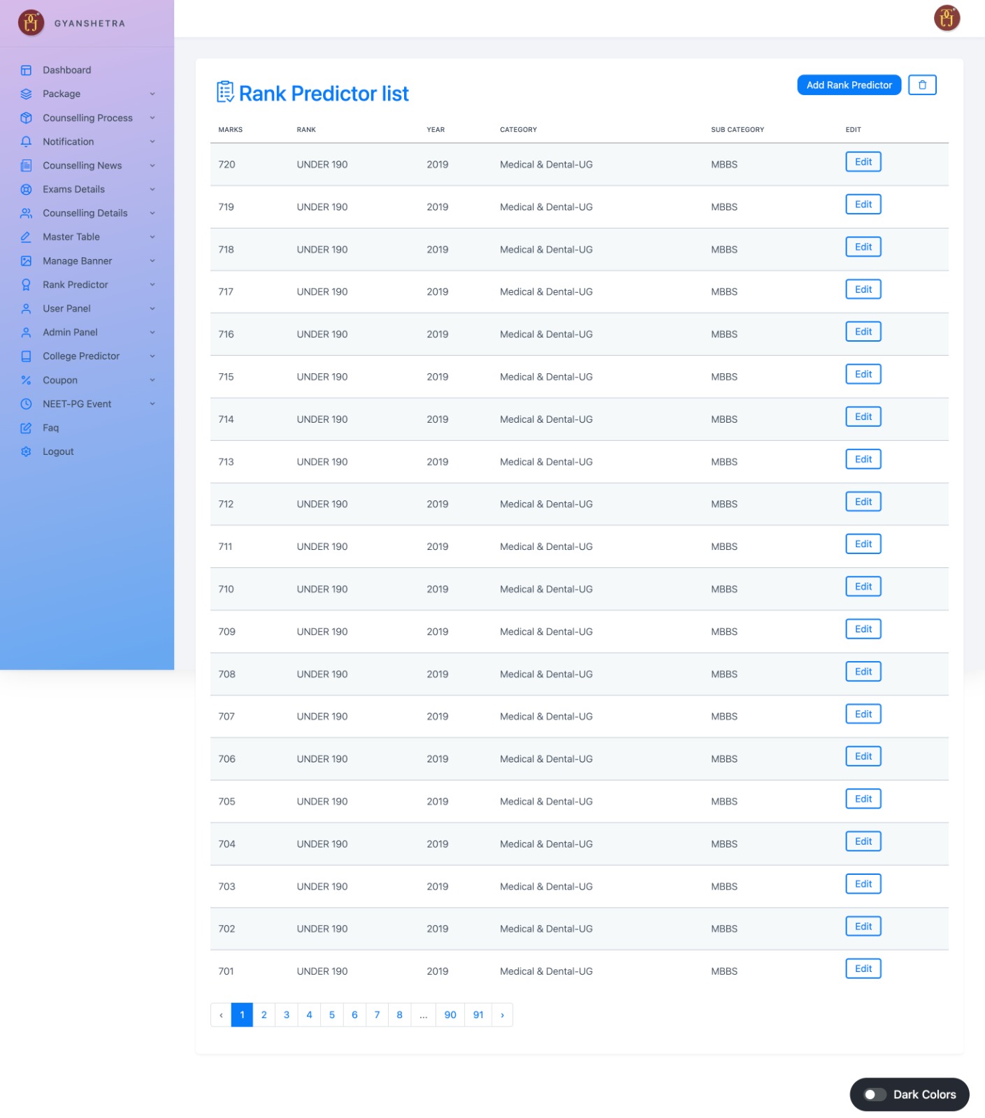Expand the Counselling Process chevron

point(152,117)
